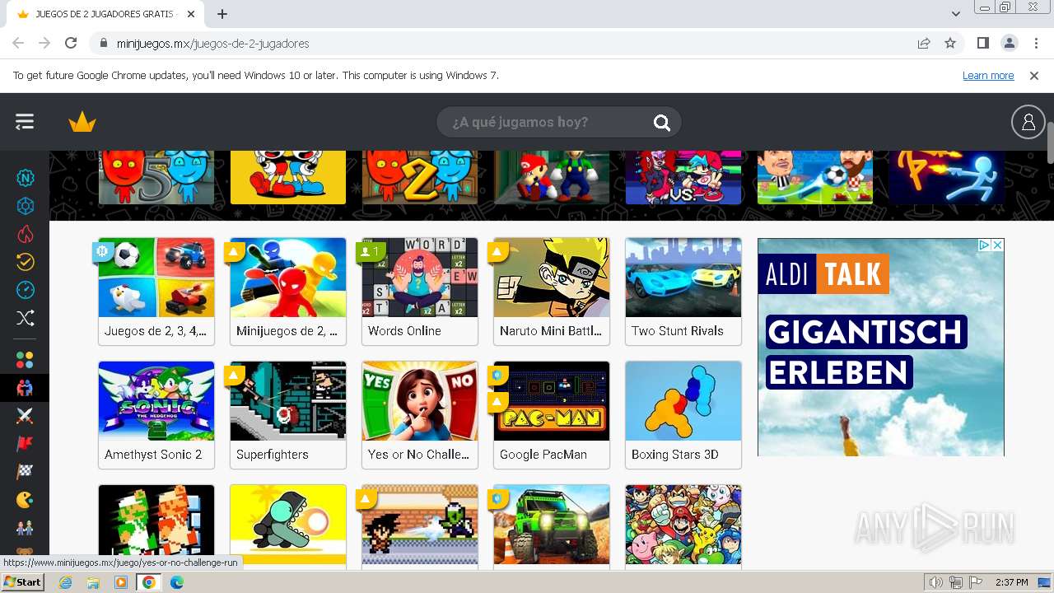Open AdChoices info icon on ad

click(x=984, y=245)
